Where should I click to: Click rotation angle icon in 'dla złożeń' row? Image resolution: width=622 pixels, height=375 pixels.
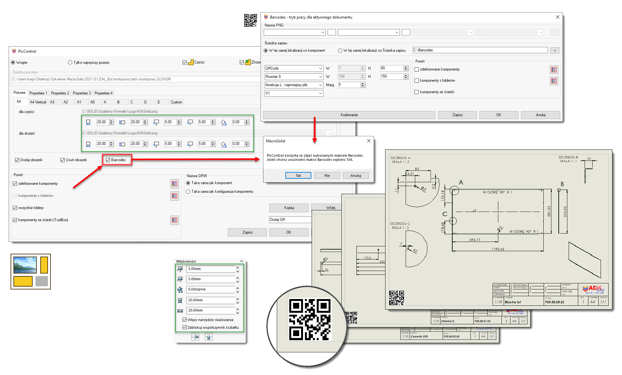pos(224,144)
